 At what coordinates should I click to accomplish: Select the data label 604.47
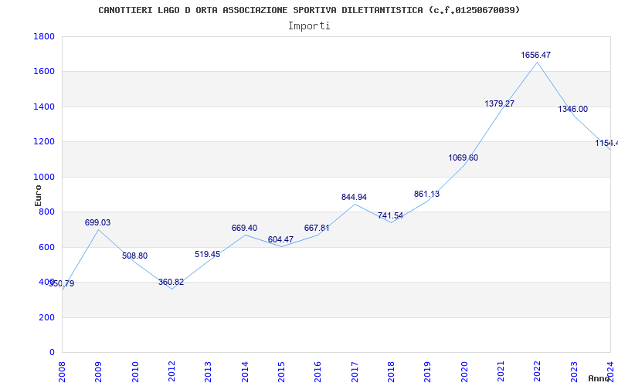[x=280, y=239]
